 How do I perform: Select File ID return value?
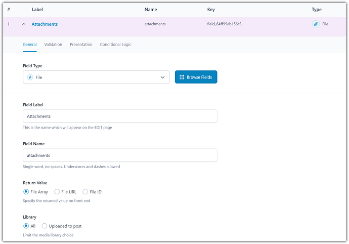coord(85,192)
